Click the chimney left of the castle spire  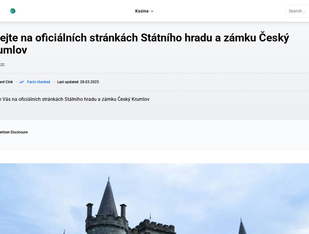tap(89, 210)
